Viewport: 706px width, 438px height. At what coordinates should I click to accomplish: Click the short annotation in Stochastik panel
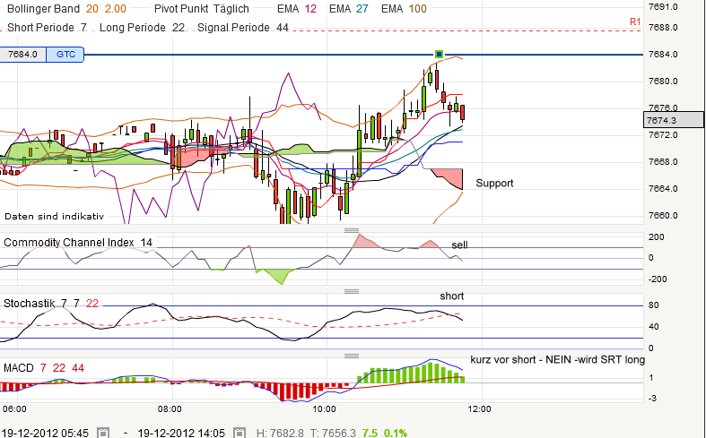(451, 296)
